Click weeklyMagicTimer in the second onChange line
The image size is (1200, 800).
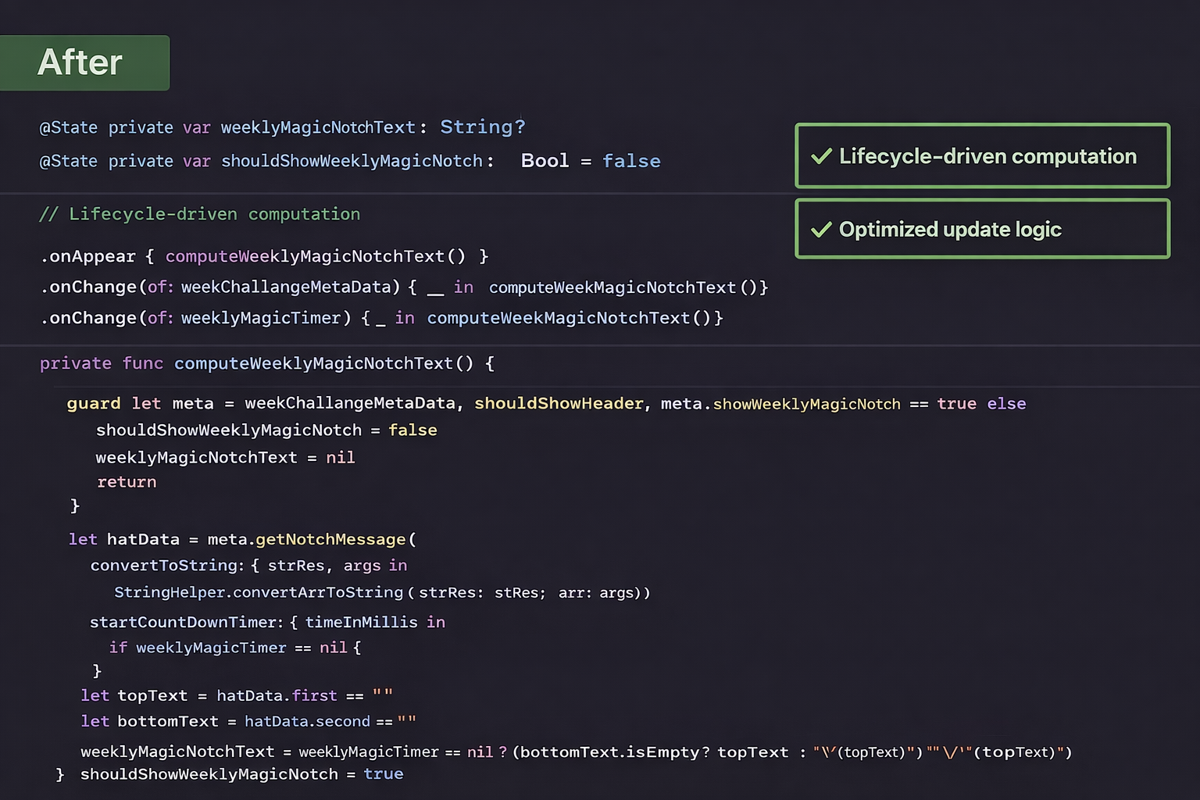261,318
